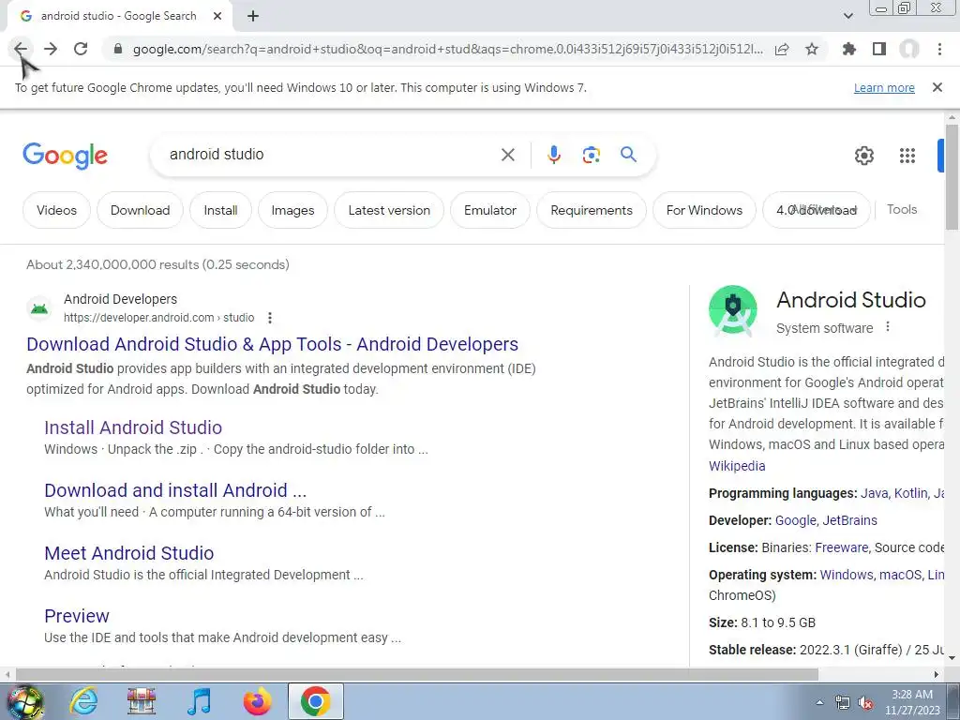Bookmark this page with the star icon

coord(812,49)
